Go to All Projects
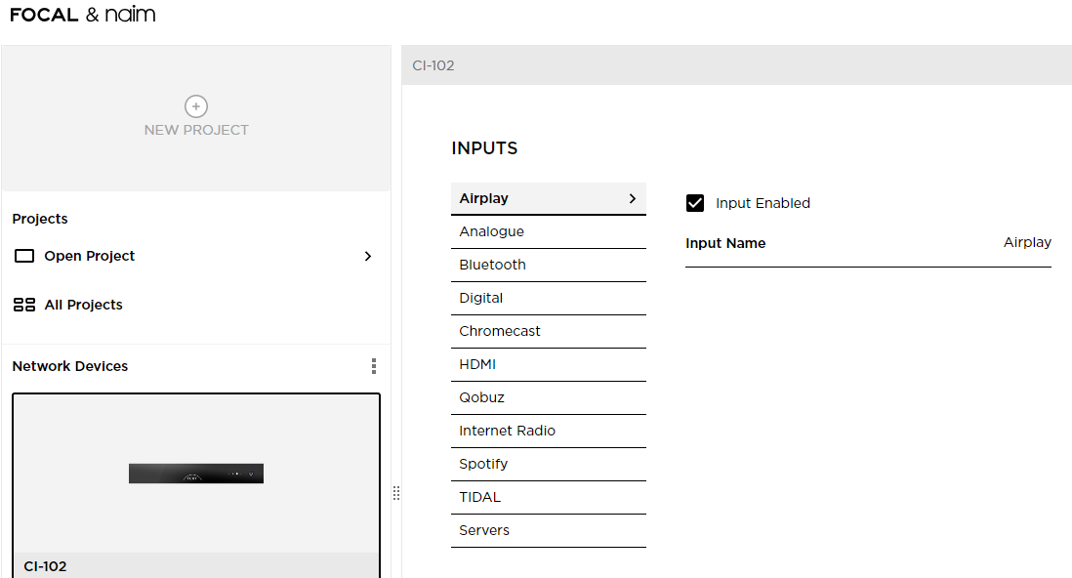Viewport: 1072px width, 578px height. coord(83,305)
